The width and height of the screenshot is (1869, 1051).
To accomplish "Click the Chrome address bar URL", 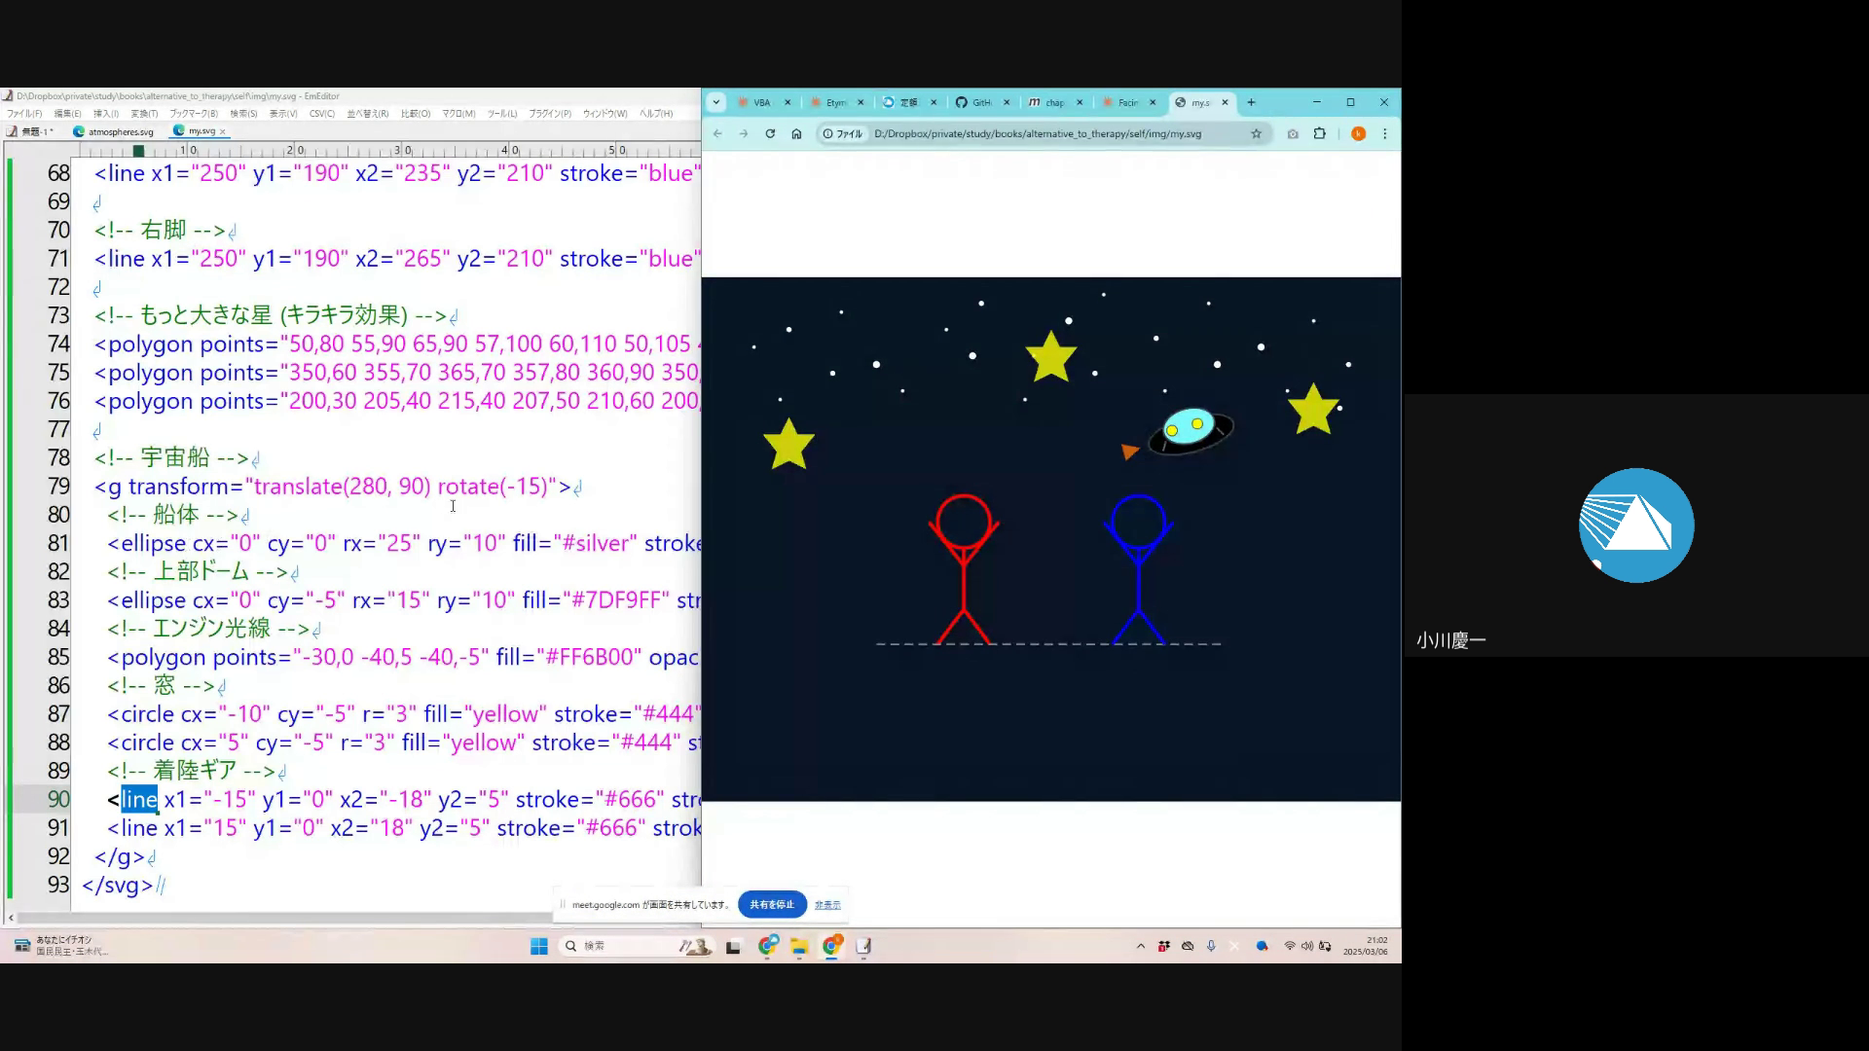I will tap(1037, 134).
